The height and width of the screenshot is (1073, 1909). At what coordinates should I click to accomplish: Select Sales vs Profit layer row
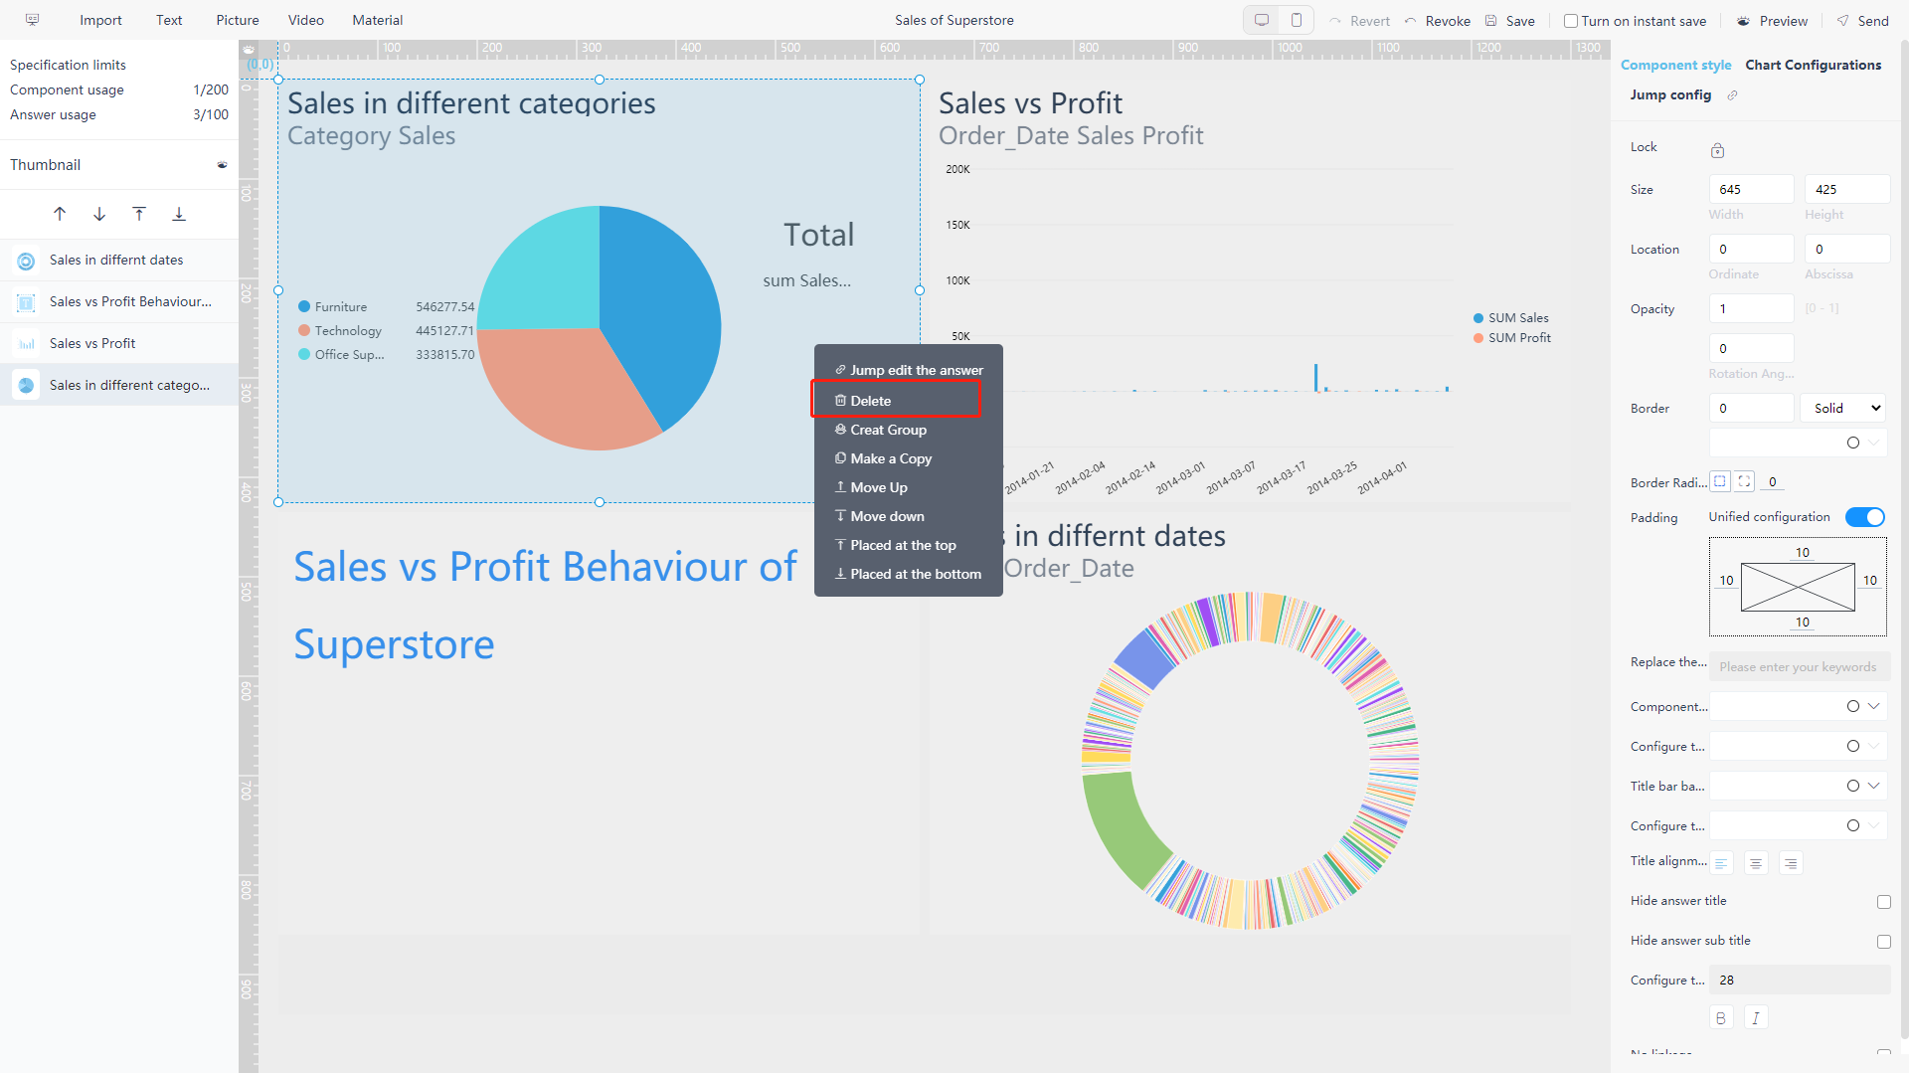[119, 344]
